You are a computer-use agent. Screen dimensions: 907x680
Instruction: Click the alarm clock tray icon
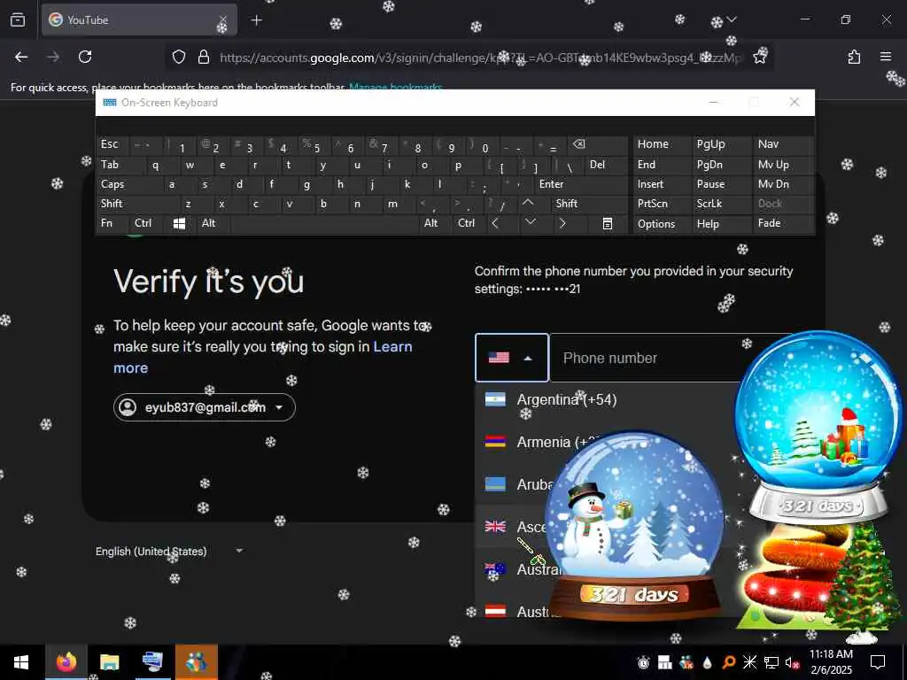click(643, 662)
